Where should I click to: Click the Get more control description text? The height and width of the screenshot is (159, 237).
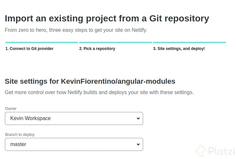click(x=99, y=92)
